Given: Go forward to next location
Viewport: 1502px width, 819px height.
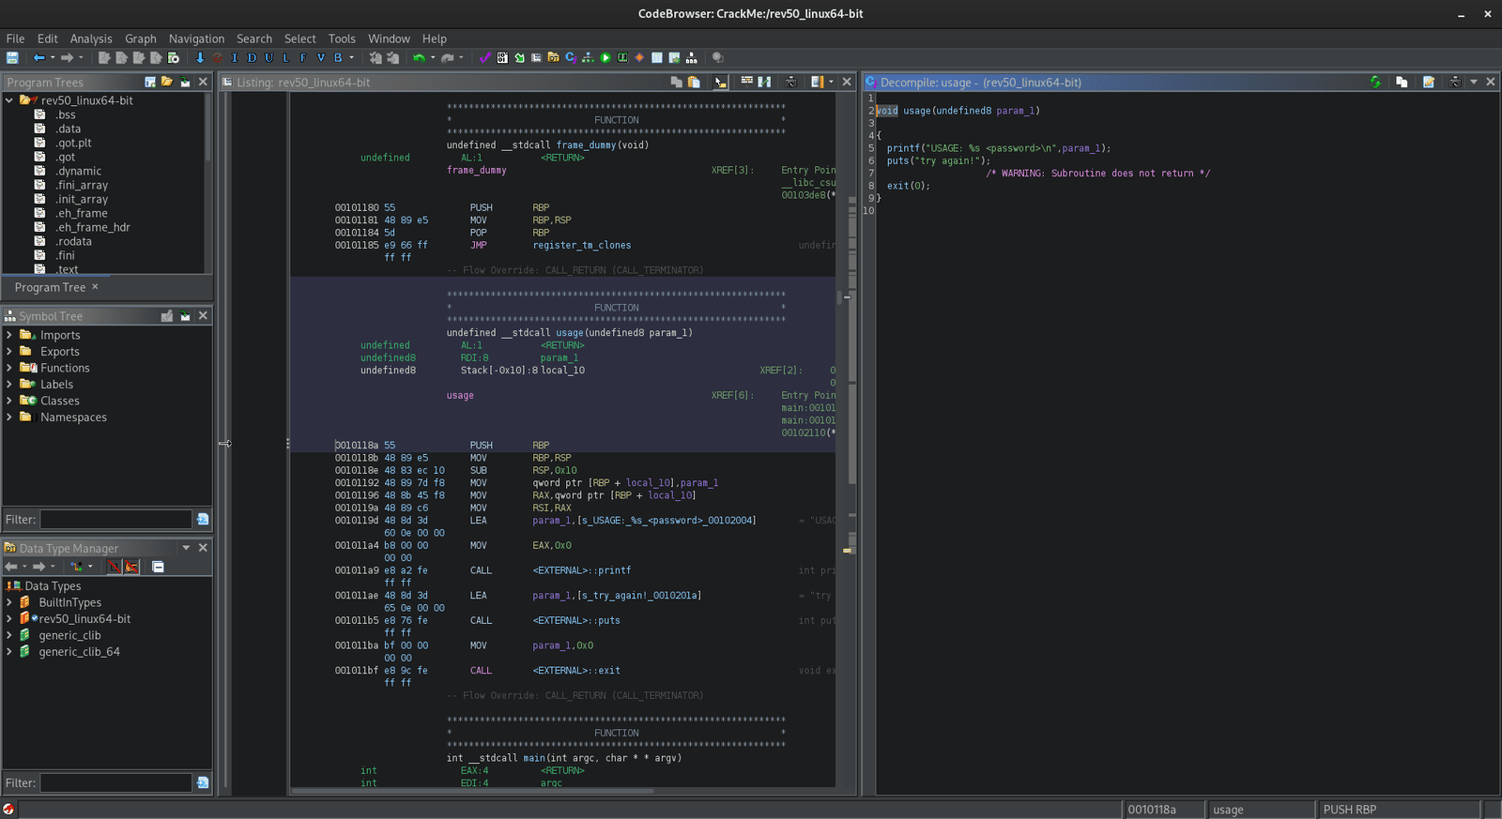Looking at the screenshot, I should (67, 58).
